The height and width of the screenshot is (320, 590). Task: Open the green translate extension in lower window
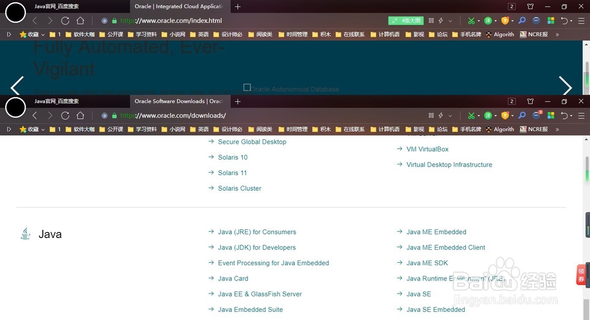pyautogui.click(x=488, y=116)
